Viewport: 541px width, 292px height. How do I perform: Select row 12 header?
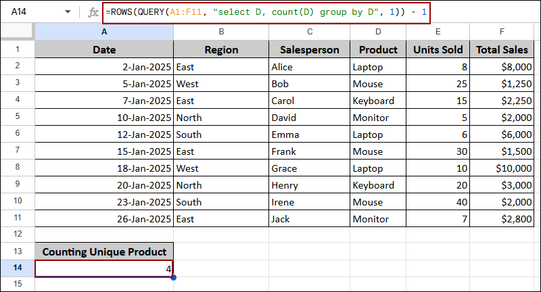pos(18,234)
